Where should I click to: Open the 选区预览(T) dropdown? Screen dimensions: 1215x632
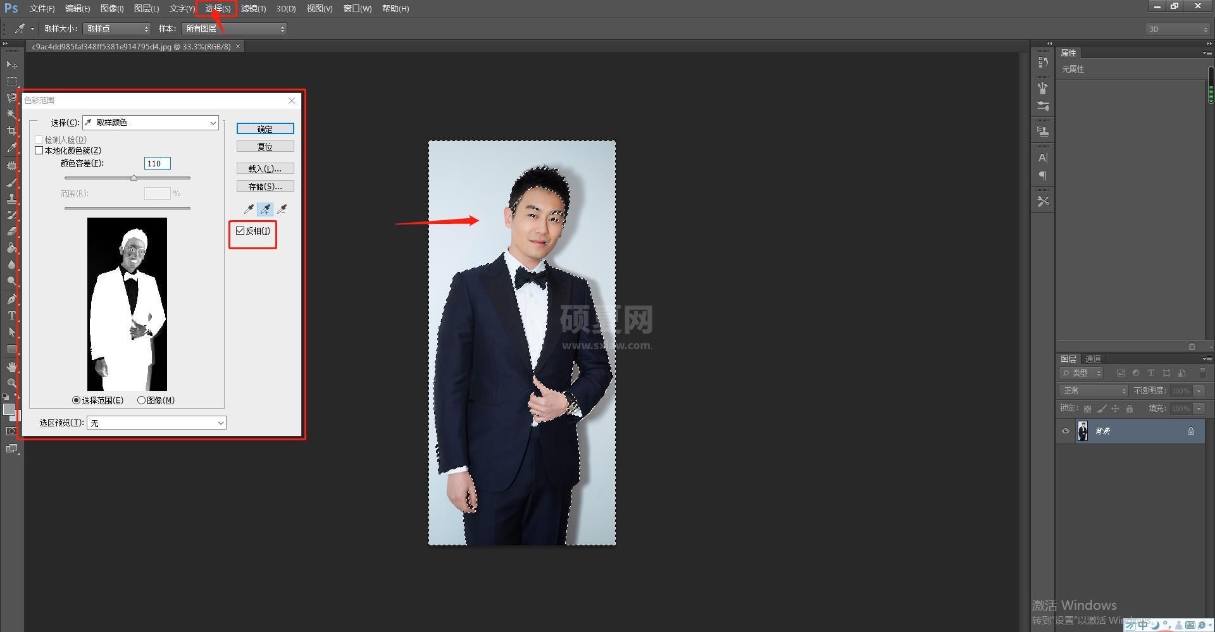tap(156, 423)
